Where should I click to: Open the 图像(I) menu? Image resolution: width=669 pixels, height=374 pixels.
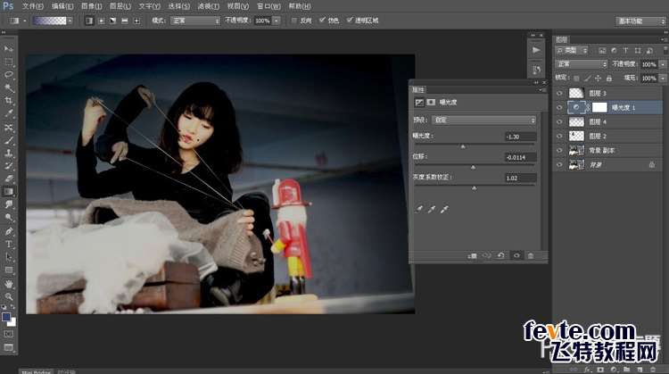[x=91, y=6]
